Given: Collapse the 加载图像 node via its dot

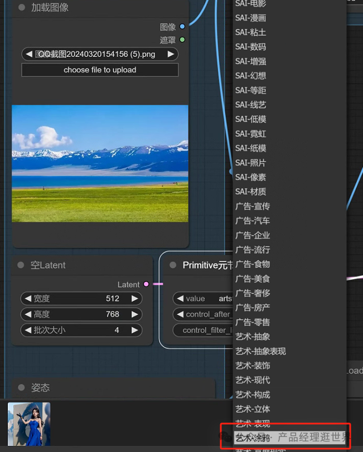Looking at the screenshot, I should tap(22, 7).
